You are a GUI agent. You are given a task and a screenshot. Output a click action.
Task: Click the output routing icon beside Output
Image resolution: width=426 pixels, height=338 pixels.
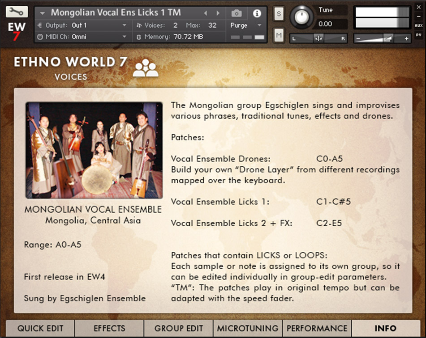40,25
